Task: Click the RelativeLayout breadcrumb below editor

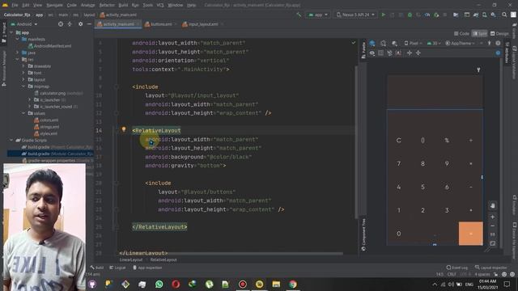Action: coord(163,260)
